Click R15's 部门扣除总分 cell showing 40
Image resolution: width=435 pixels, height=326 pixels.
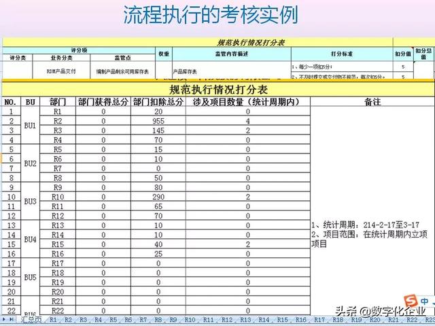pos(158,244)
